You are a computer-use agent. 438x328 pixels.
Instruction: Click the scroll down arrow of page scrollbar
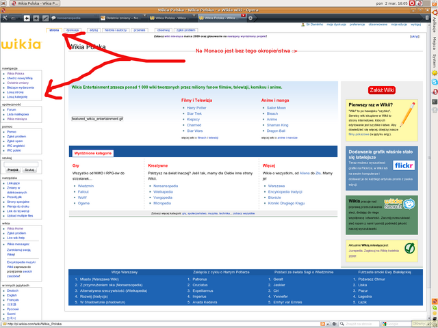click(429, 318)
